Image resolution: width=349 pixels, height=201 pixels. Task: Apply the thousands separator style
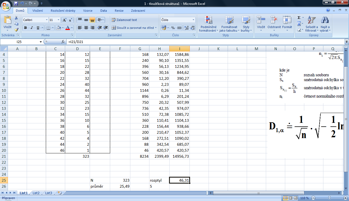(179, 28)
